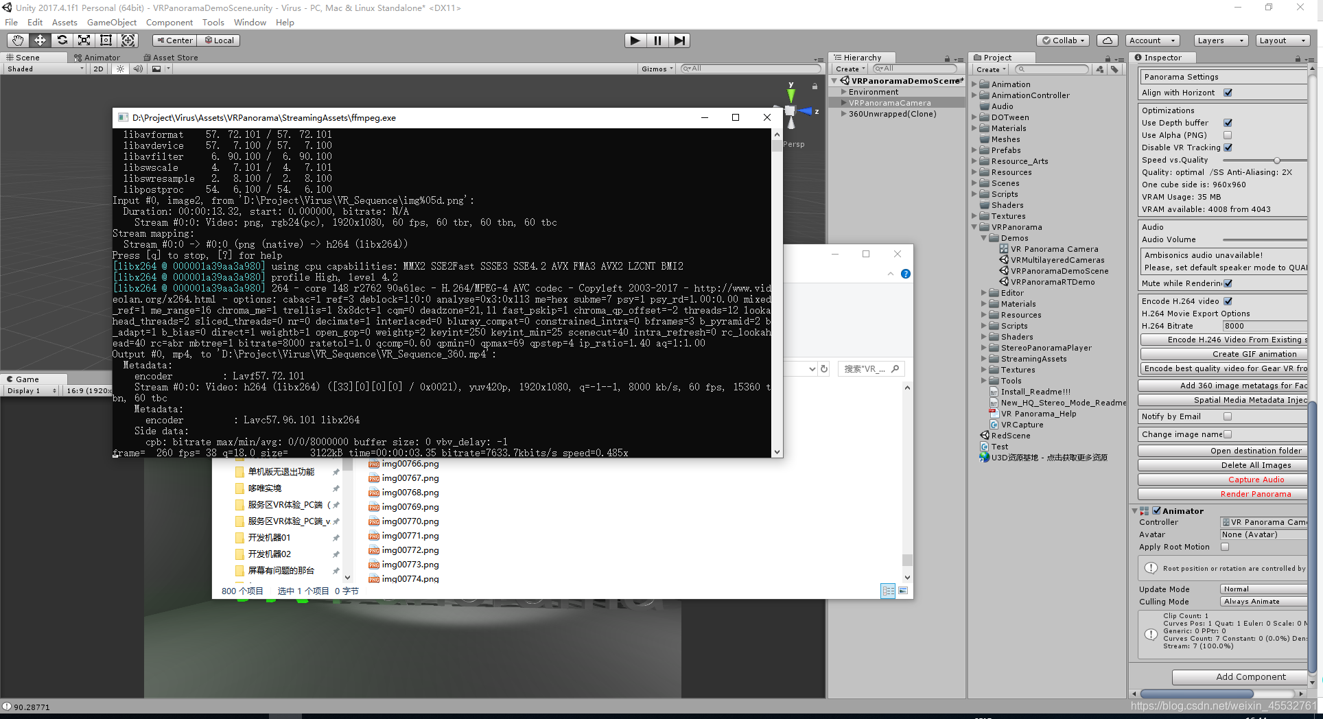Open the Account dropdown
The width and height of the screenshot is (1323, 719).
coord(1152,40)
